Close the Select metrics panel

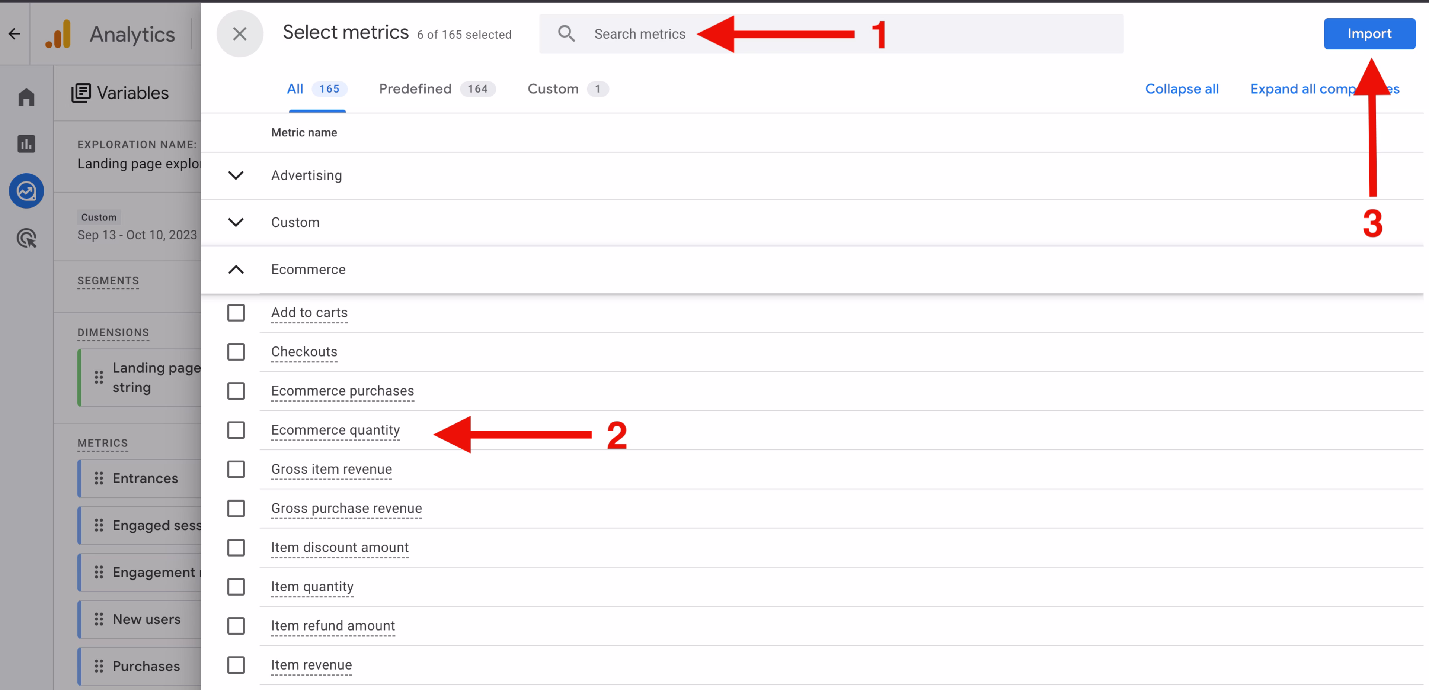pos(240,33)
